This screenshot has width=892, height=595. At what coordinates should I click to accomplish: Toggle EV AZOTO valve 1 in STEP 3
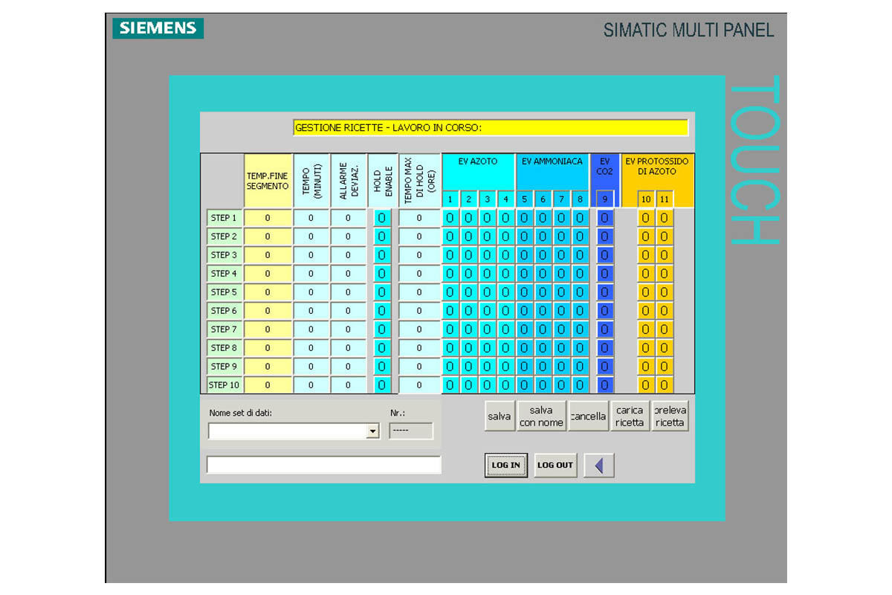click(450, 255)
